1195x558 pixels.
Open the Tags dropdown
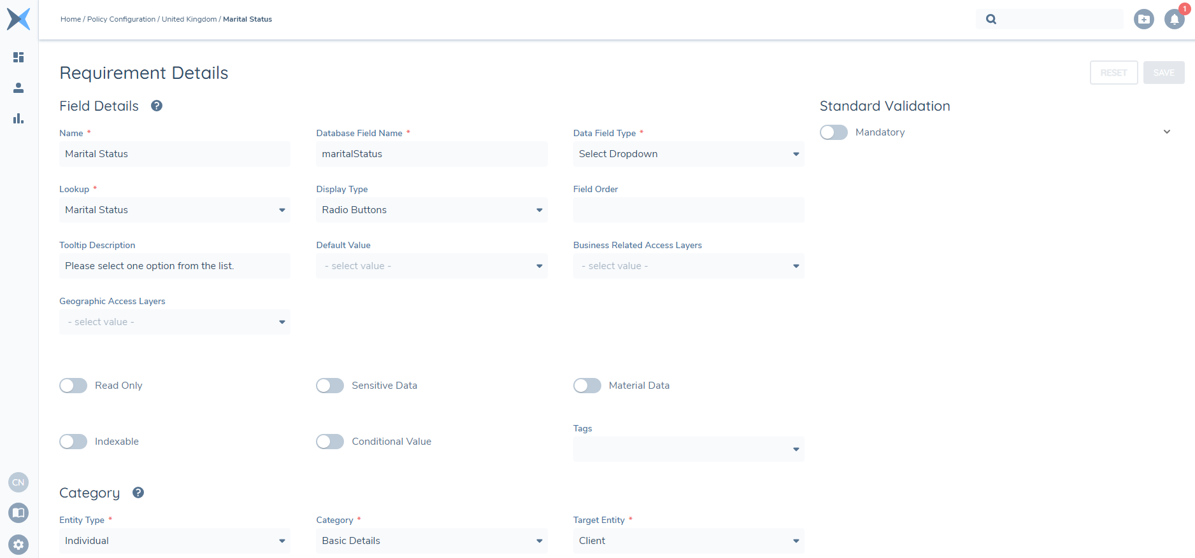pos(689,449)
